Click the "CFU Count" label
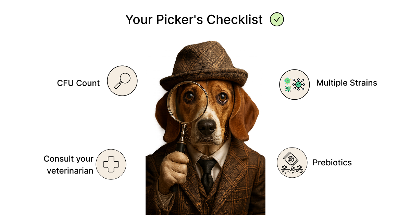 click(78, 83)
